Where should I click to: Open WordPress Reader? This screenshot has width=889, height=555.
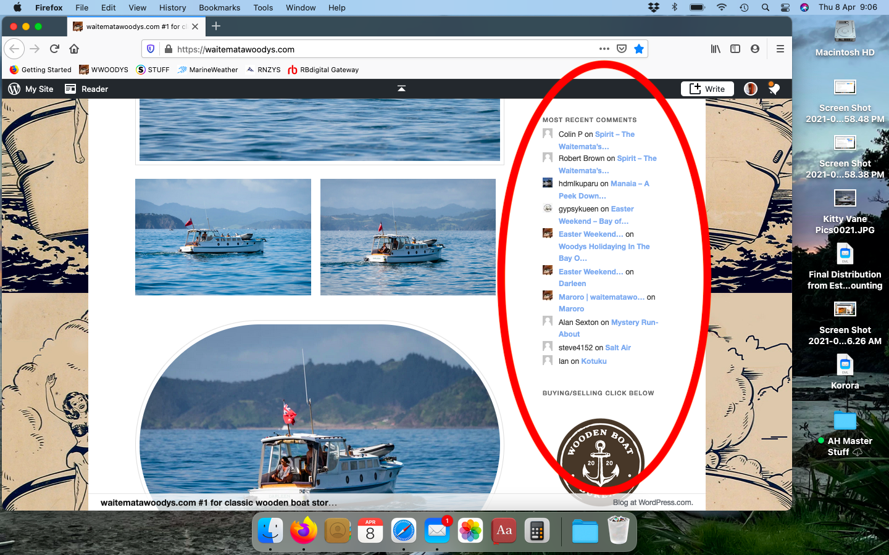[x=86, y=89]
